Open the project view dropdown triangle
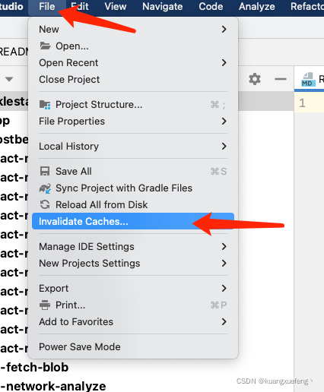The width and height of the screenshot is (324, 392). (x=9, y=79)
